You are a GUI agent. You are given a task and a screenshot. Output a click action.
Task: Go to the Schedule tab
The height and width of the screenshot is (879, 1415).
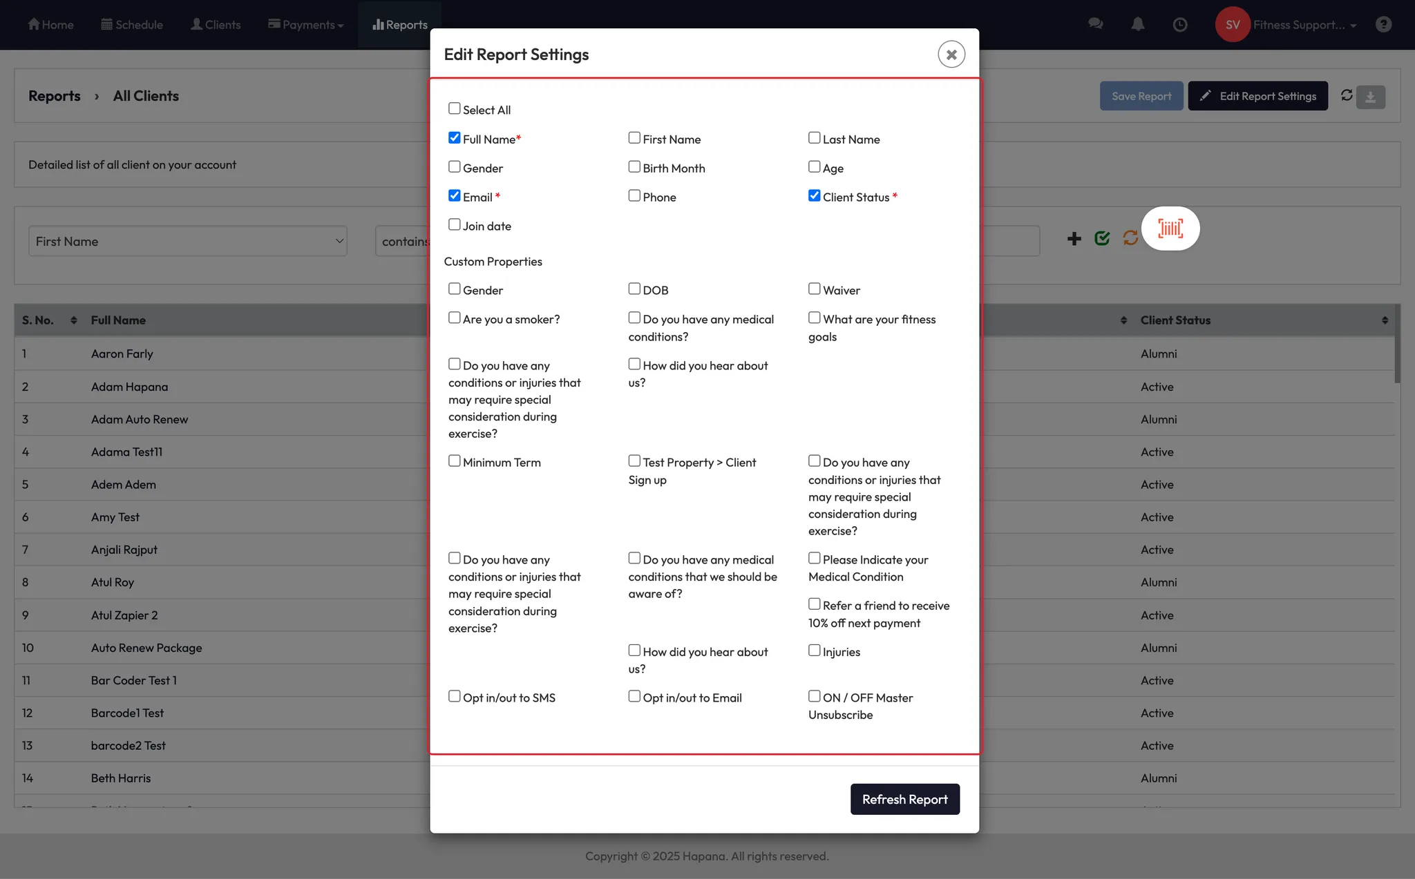pyautogui.click(x=132, y=25)
